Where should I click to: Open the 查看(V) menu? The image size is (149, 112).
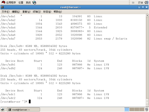26,12
